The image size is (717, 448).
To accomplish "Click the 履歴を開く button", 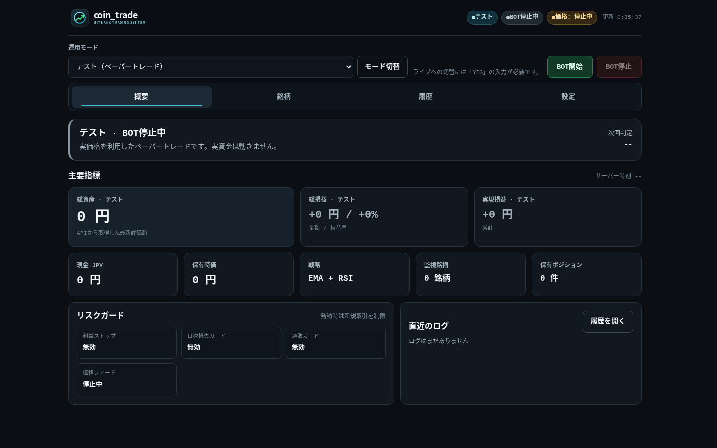I will click(x=608, y=322).
